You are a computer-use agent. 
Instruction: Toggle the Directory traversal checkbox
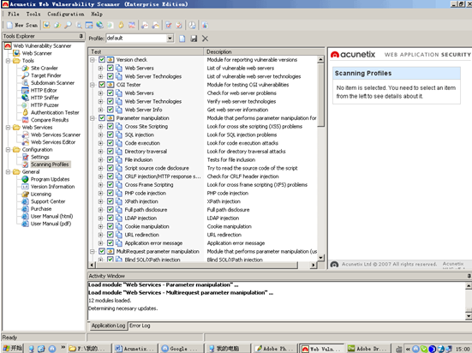(x=111, y=152)
